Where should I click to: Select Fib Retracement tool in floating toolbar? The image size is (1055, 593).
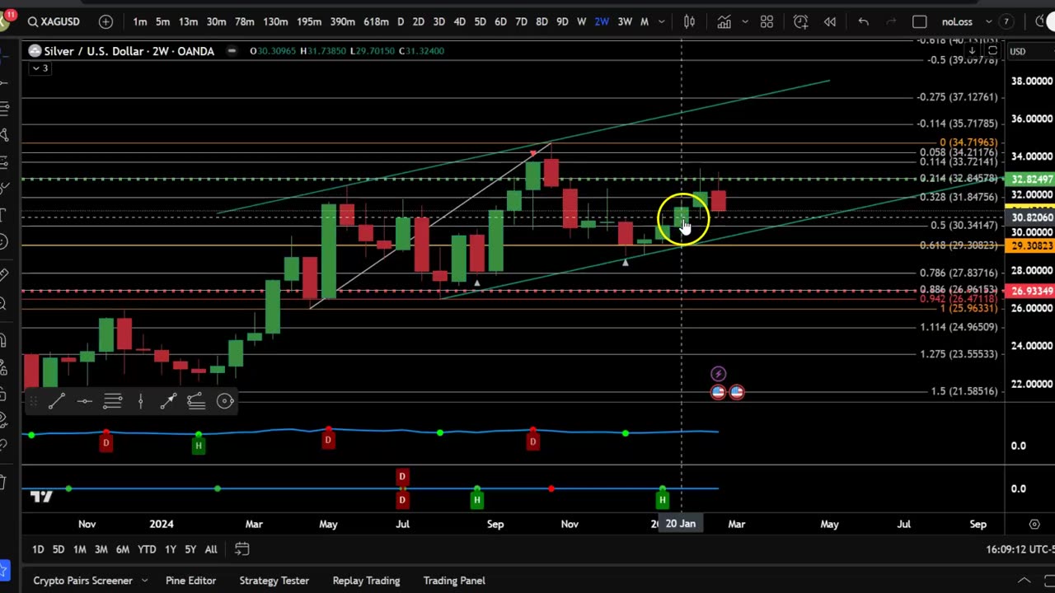(x=112, y=401)
